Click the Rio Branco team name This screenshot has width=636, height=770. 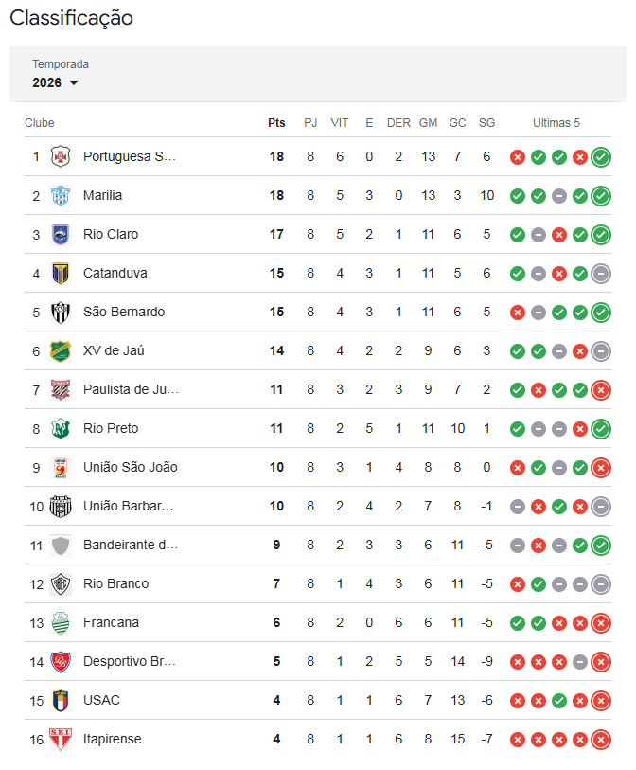click(115, 583)
